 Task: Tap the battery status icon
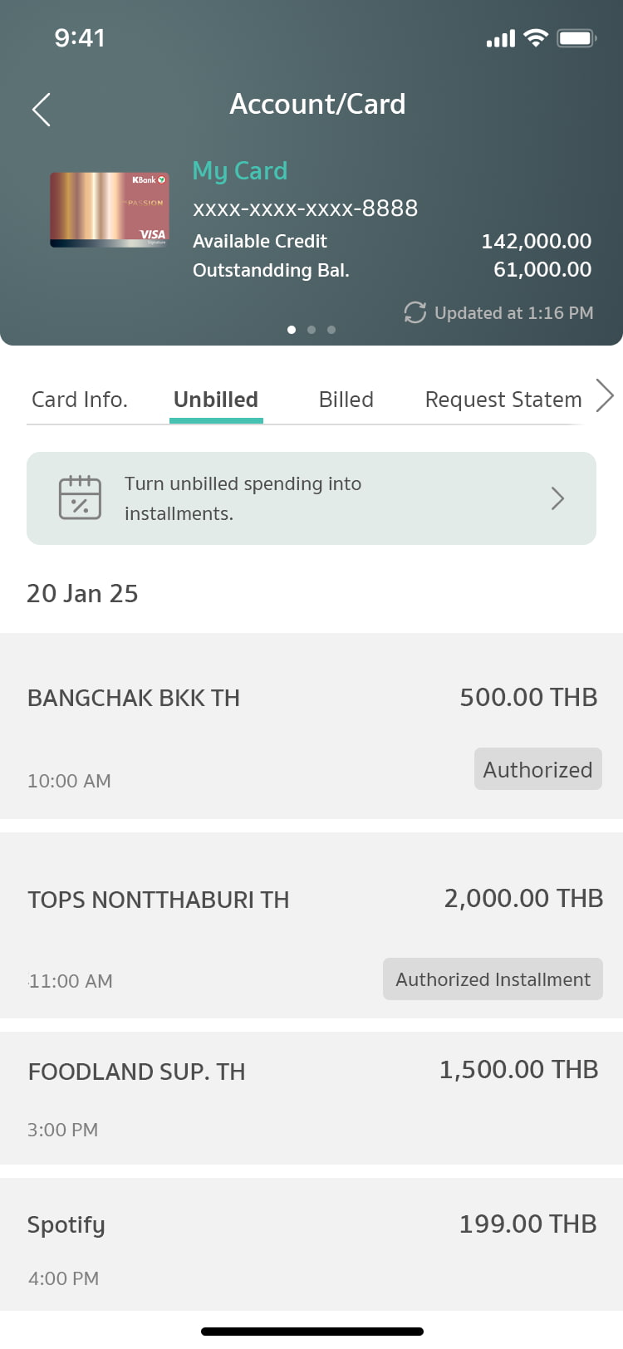[576, 38]
